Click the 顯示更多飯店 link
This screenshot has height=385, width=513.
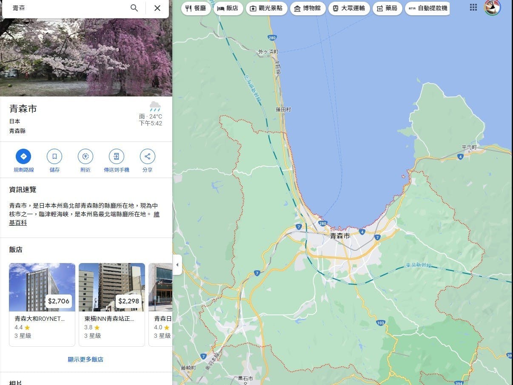pyautogui.click(x=85, y=360)
